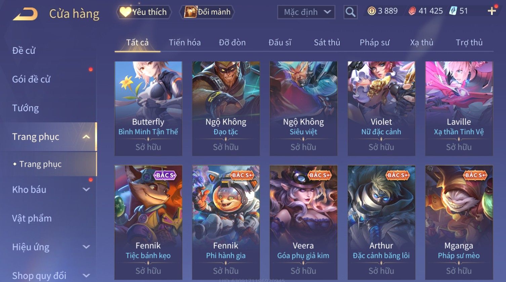Click the red ruby currency icon
This screenshot has width=506, height=282.
tap(412, 11)
